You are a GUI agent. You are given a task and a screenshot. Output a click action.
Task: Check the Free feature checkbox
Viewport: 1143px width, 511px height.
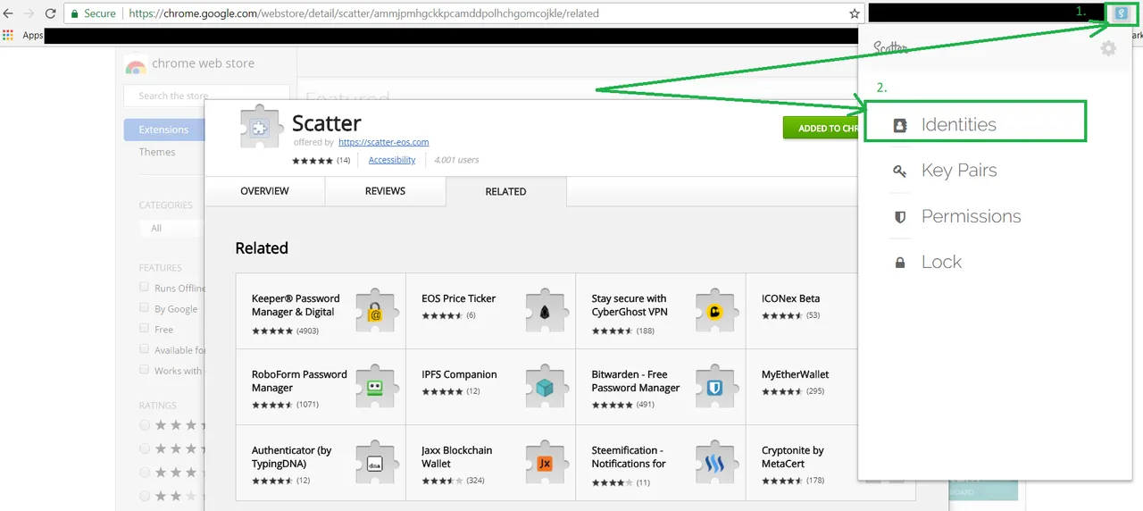pyautogui.click(x=144, y=328)
